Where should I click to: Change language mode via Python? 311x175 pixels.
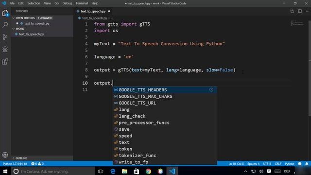(290, 164)
